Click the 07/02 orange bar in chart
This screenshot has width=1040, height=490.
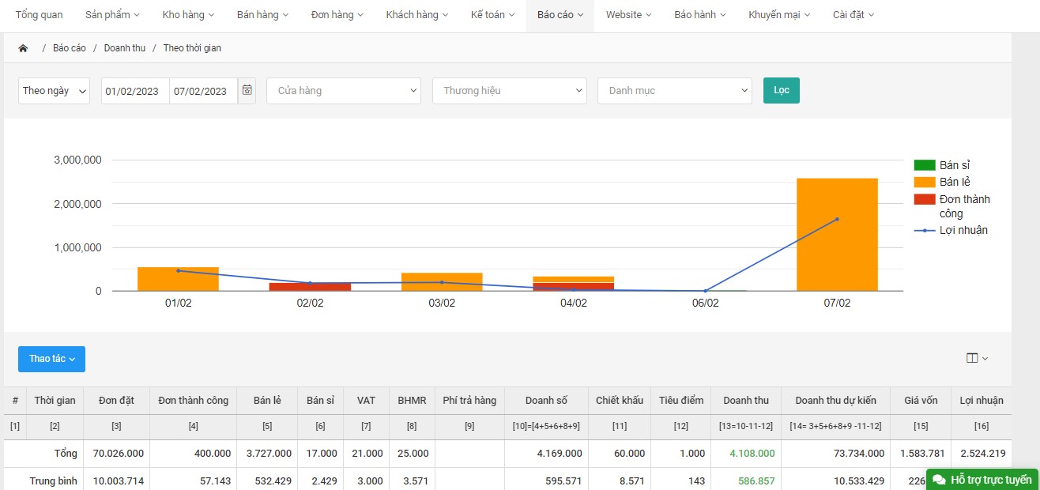(x=837, y=235)
